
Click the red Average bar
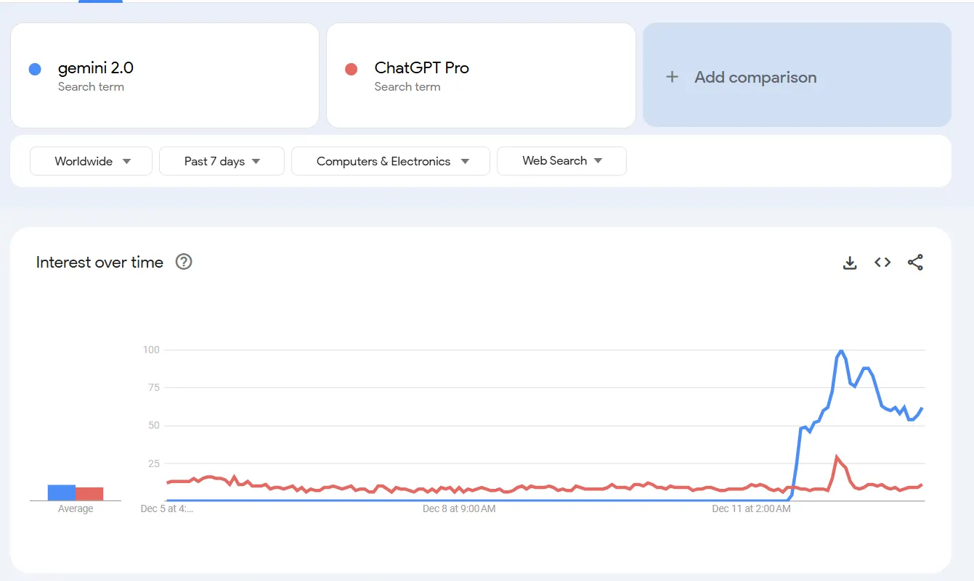click(89, 493)
